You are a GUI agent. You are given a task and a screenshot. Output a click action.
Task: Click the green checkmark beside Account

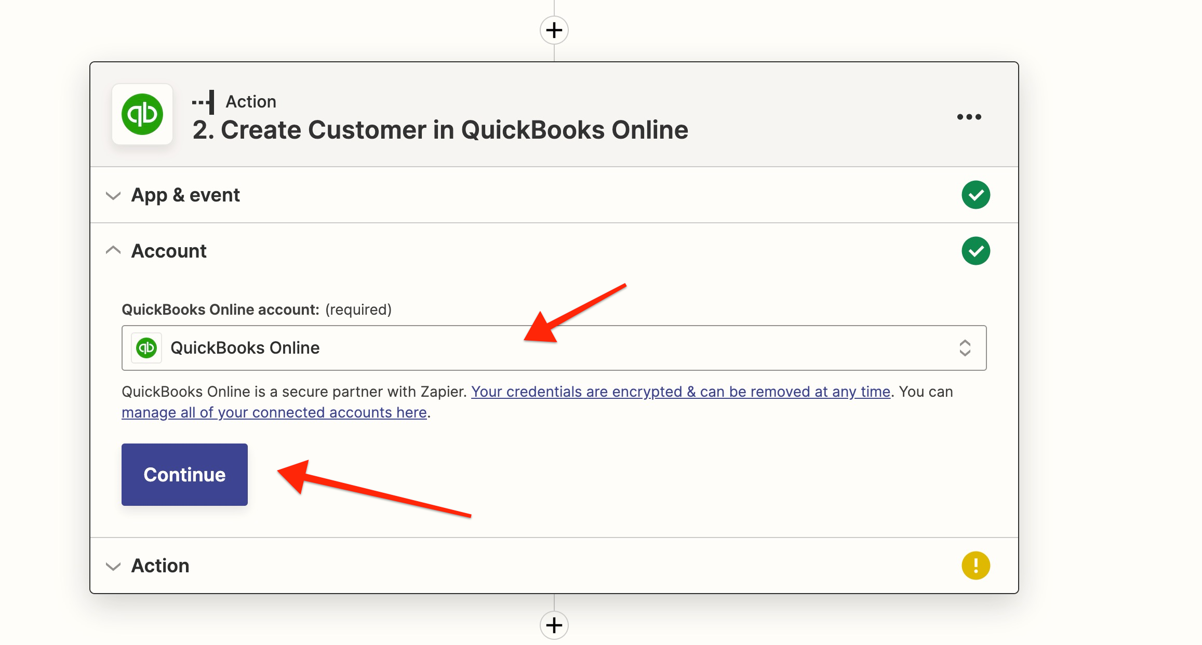tap(976, 251)
